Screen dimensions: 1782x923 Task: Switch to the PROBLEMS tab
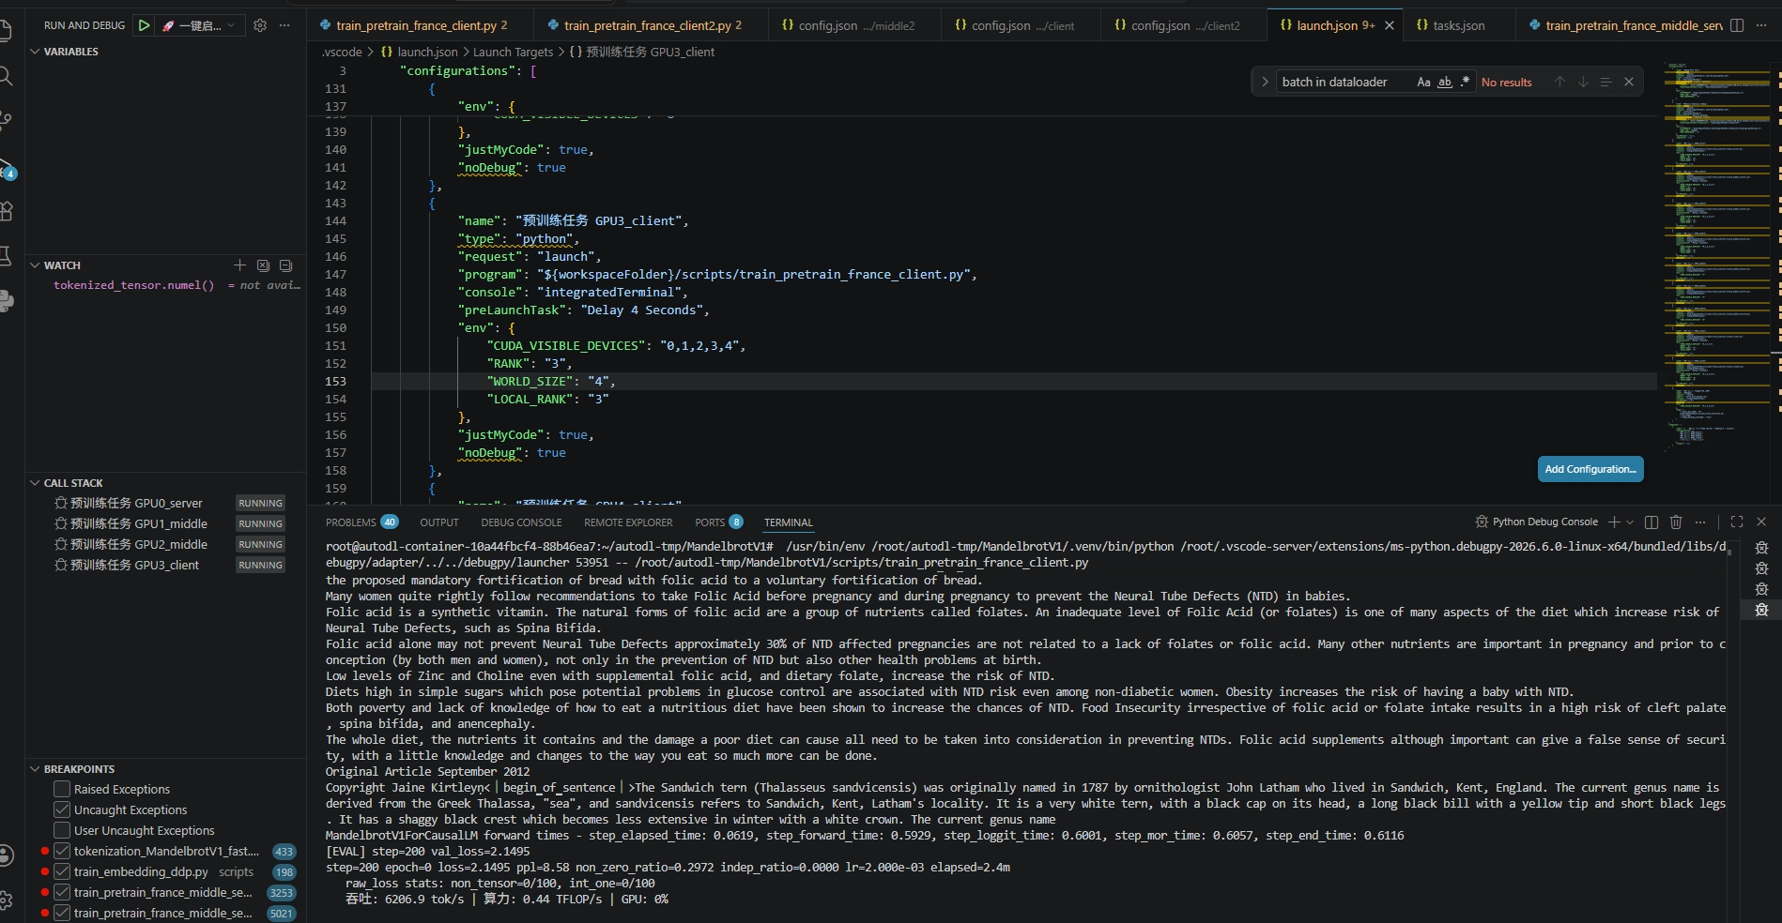[361, 522]
